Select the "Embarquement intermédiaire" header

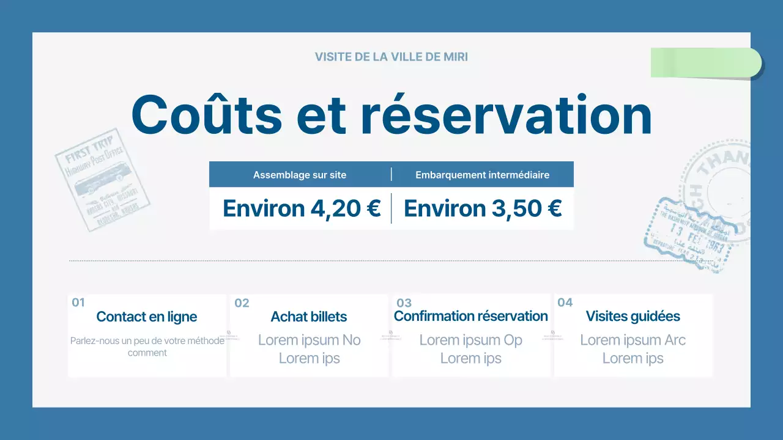tap(482, 175)
